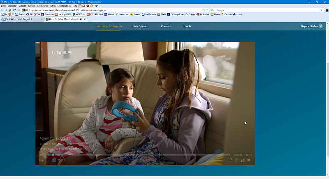Click the video progress bar to seek
The width and height of the screenshot is (329, 179).
139,155
